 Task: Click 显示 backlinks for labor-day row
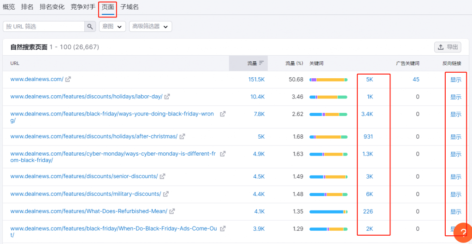455,97
